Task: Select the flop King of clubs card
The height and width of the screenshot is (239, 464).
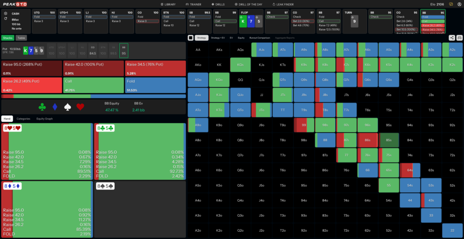Action: (x=243, y=21)
